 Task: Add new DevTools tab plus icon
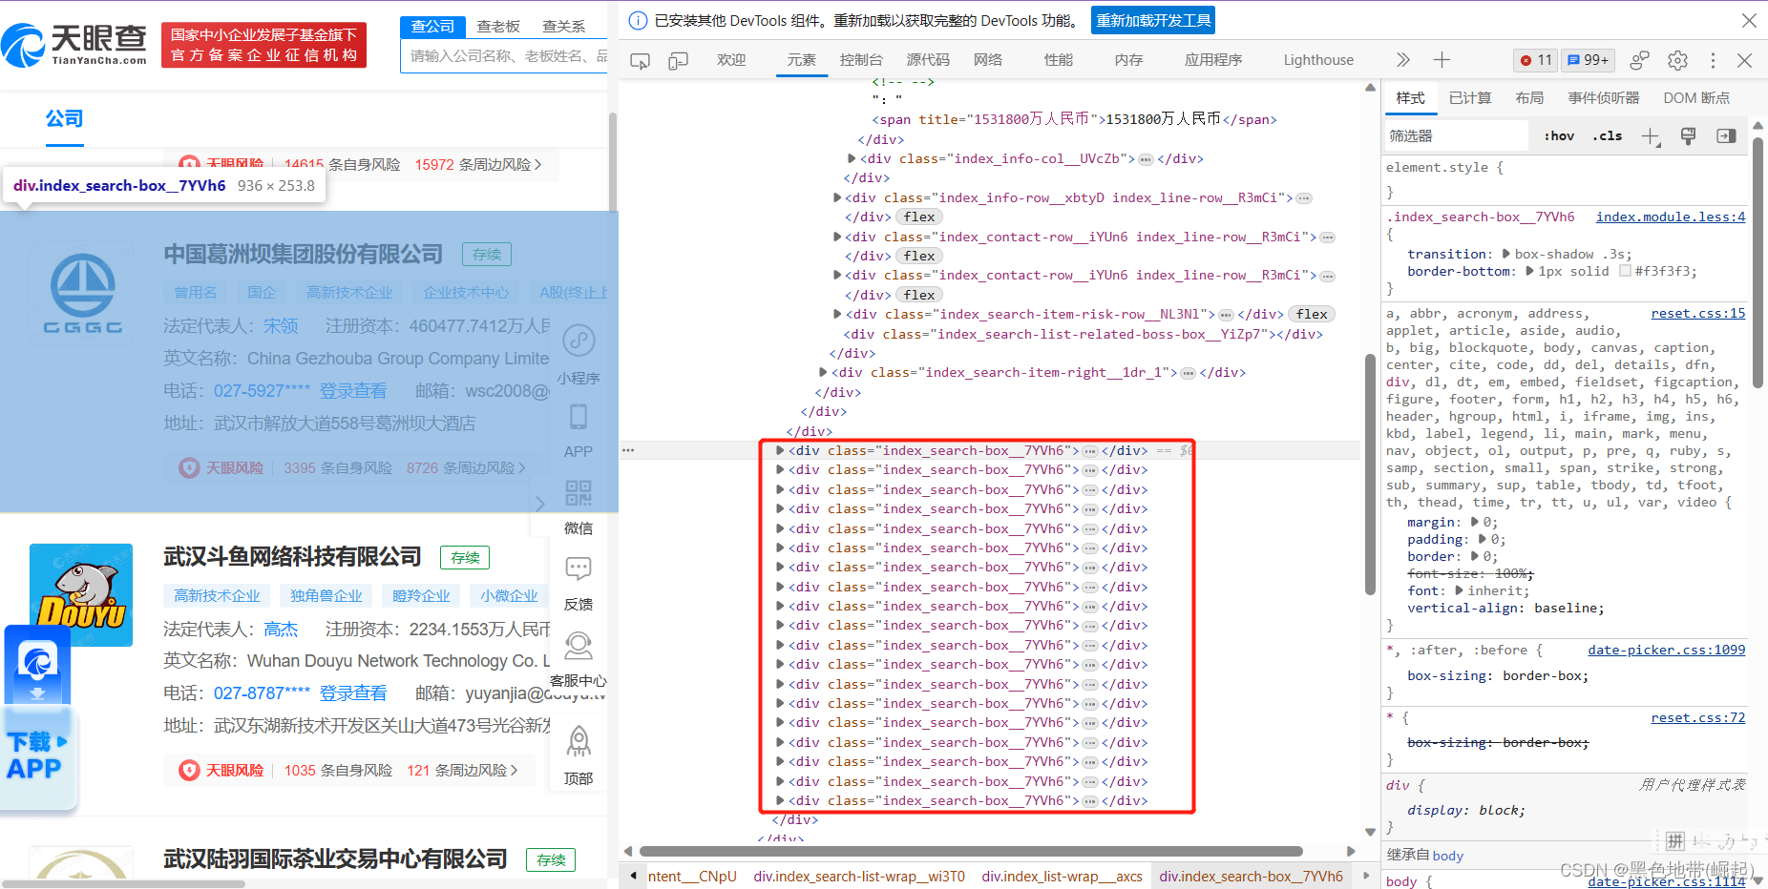click(x=1442, y=60)
